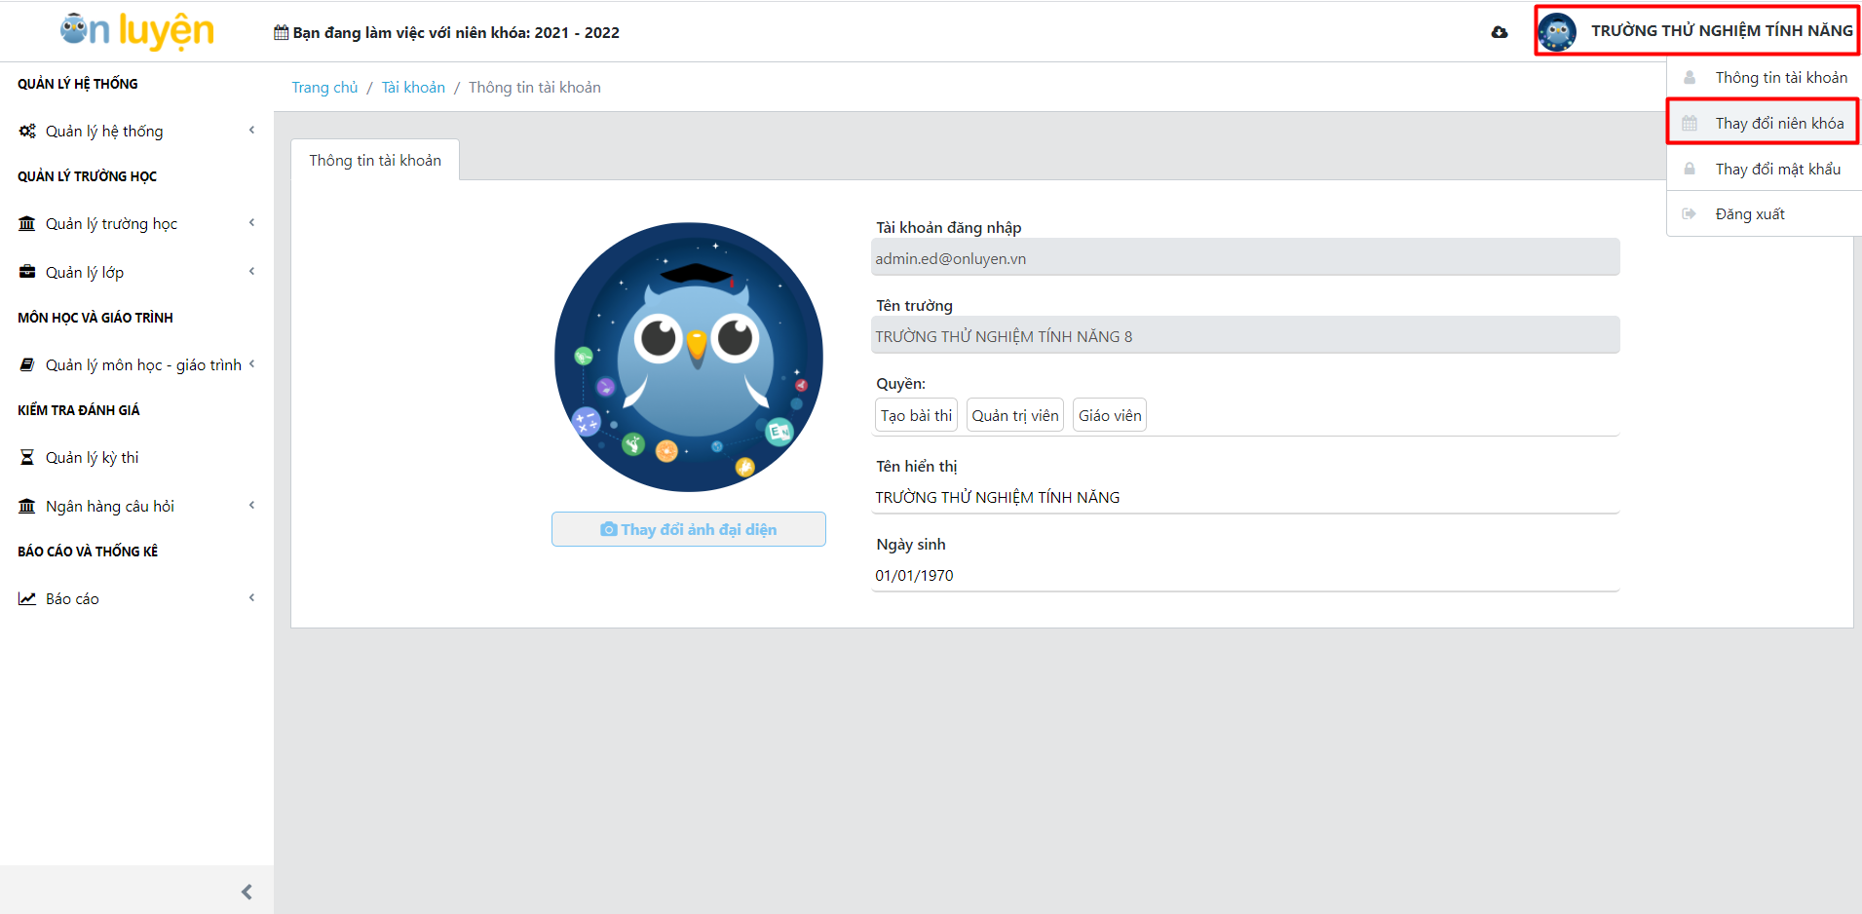
Task: Click the large owl profile picture
Action: pos(689,357)
